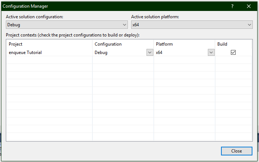
Task: Click the Build column header
Action: tap(222, 44)
